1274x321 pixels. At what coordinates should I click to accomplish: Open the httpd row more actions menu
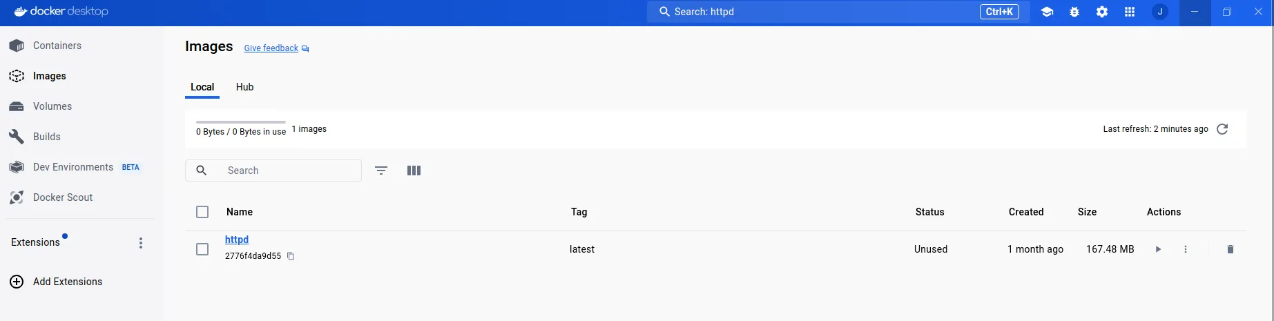[1186, 249]
